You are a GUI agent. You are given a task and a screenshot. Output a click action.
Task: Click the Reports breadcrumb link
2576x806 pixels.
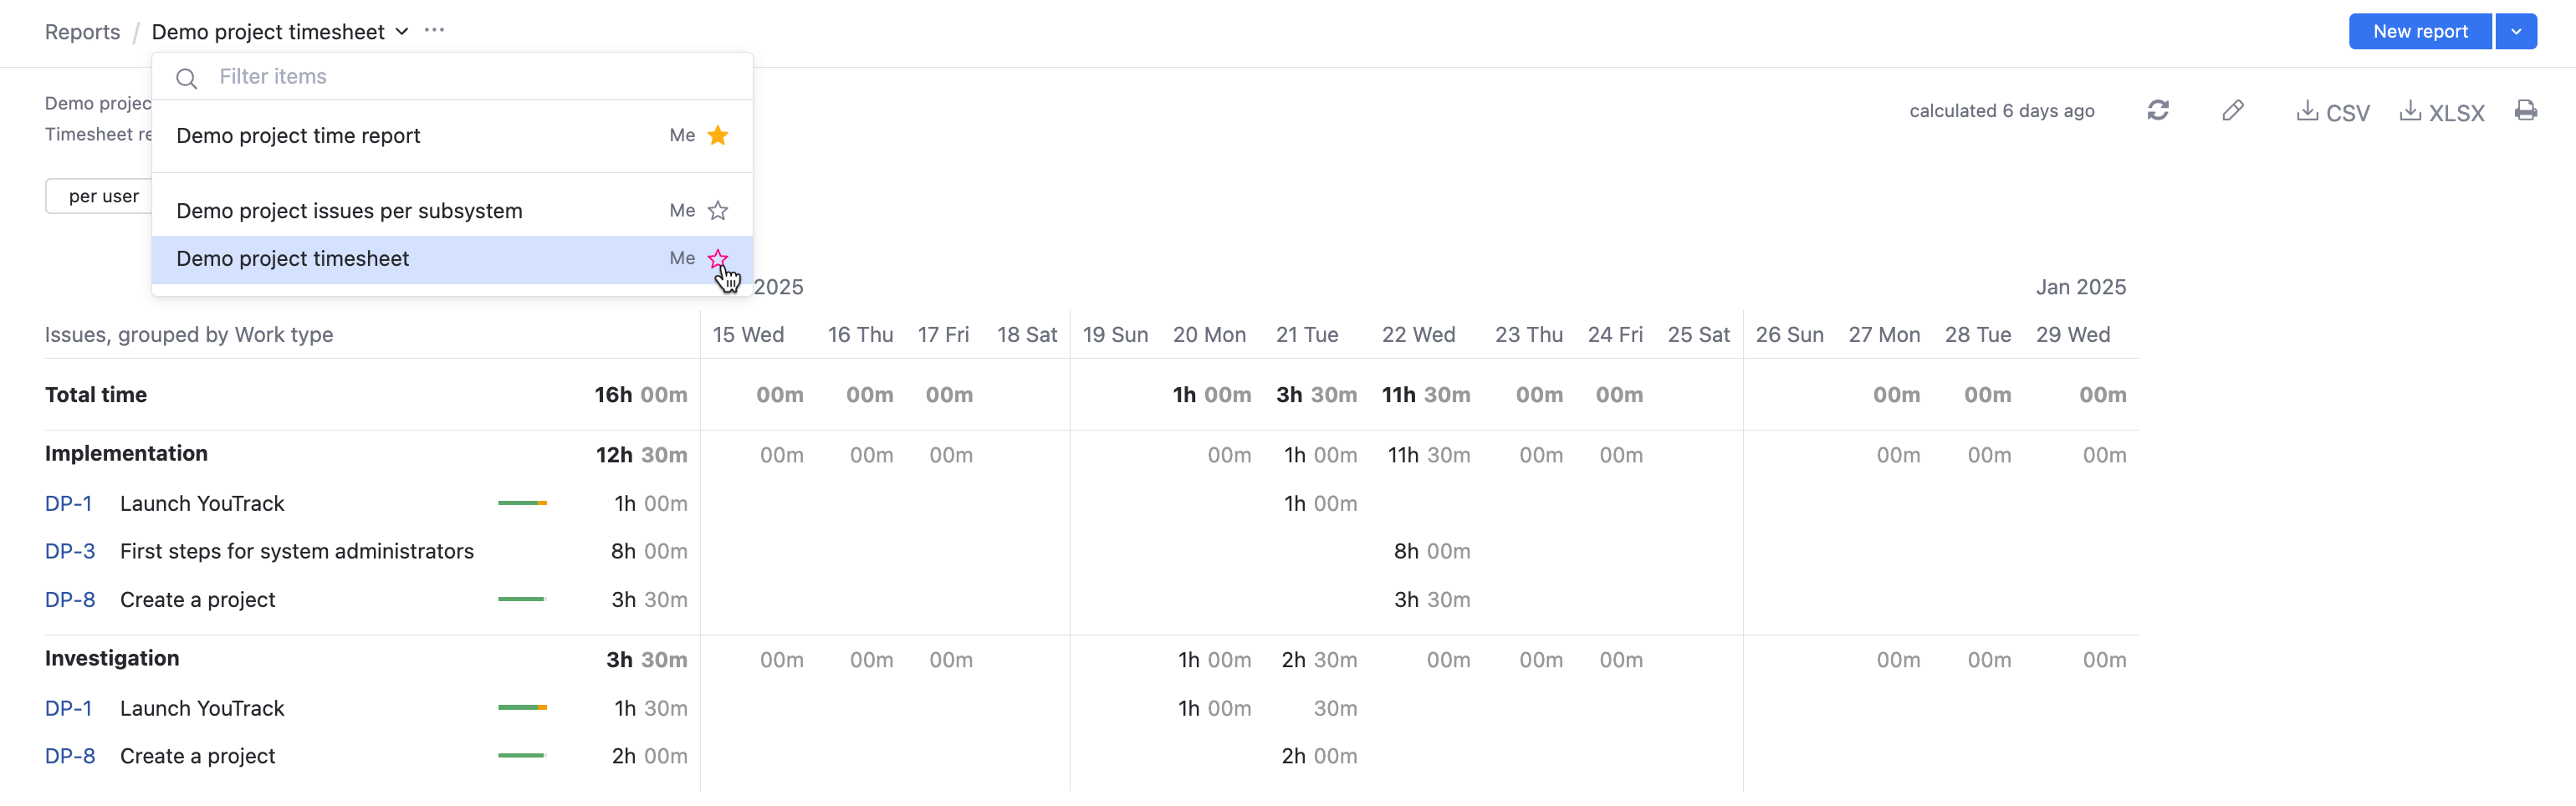82,32
